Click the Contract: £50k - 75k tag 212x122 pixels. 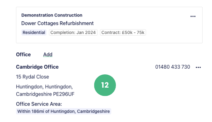[x=123, y=32]
